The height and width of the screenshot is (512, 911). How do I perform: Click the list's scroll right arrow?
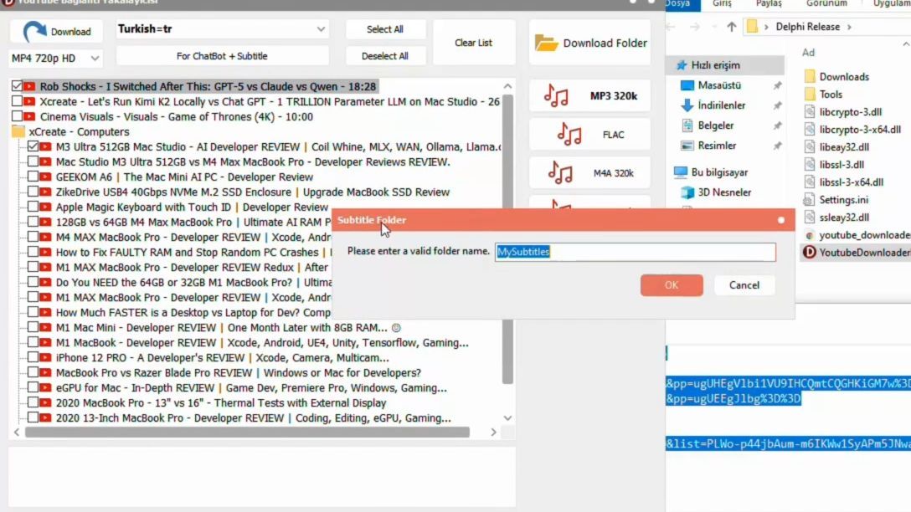[493, 433]
